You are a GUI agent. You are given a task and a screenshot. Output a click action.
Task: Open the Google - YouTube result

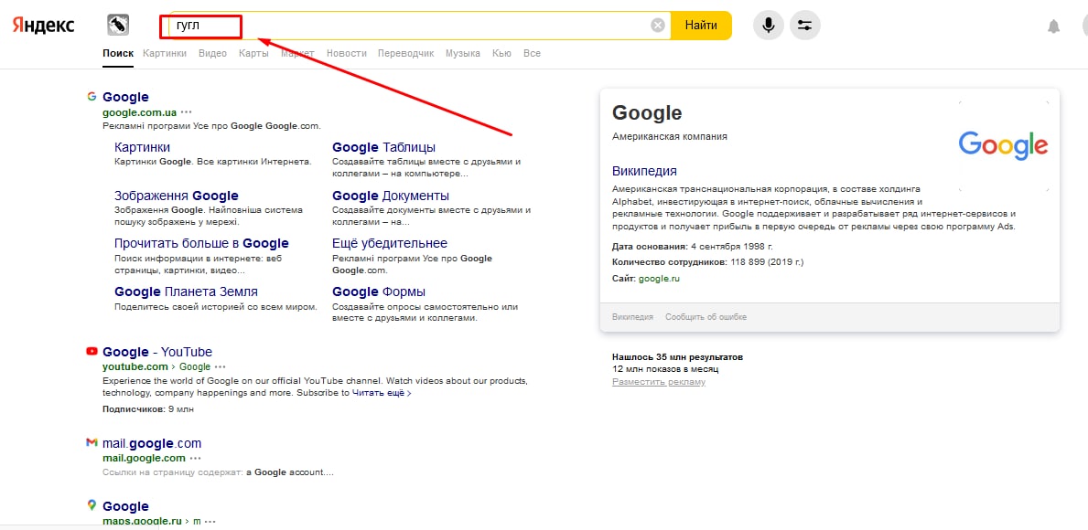coord(157,352)
